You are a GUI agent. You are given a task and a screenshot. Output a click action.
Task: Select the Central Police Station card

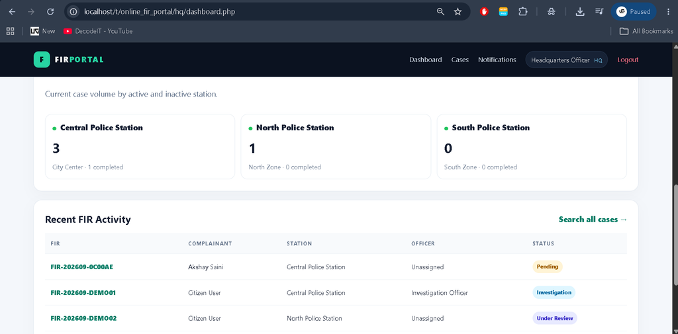(x=140, y=146)
